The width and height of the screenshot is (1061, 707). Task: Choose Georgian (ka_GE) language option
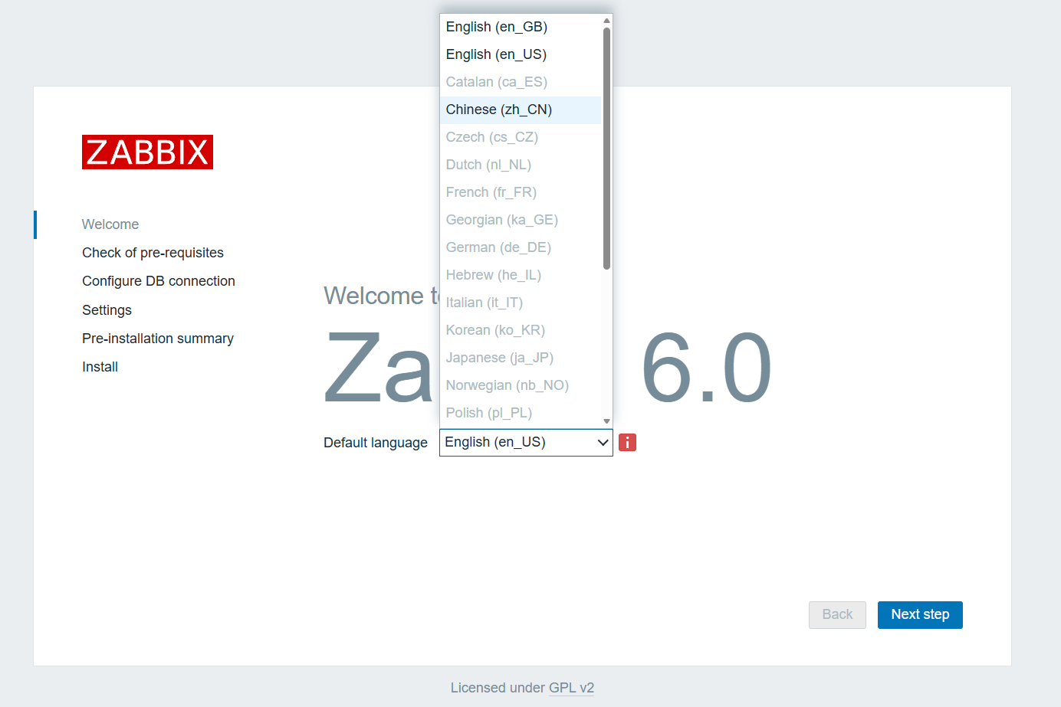tap(521, 220)
